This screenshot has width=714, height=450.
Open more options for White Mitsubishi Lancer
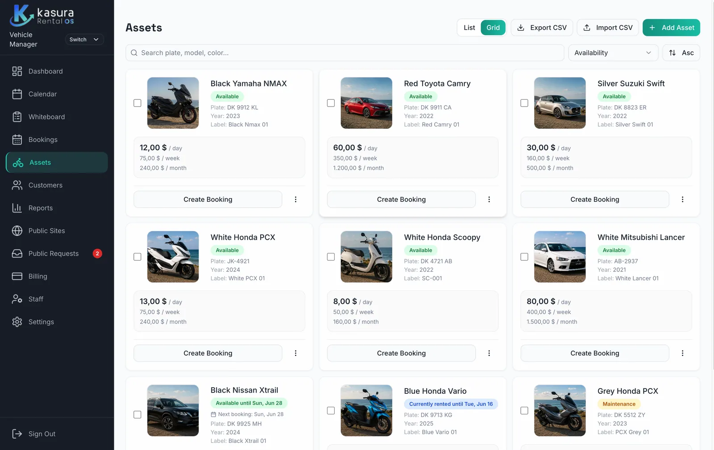(682, 353)
